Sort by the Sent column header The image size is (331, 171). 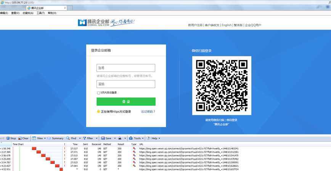[85, 144]
